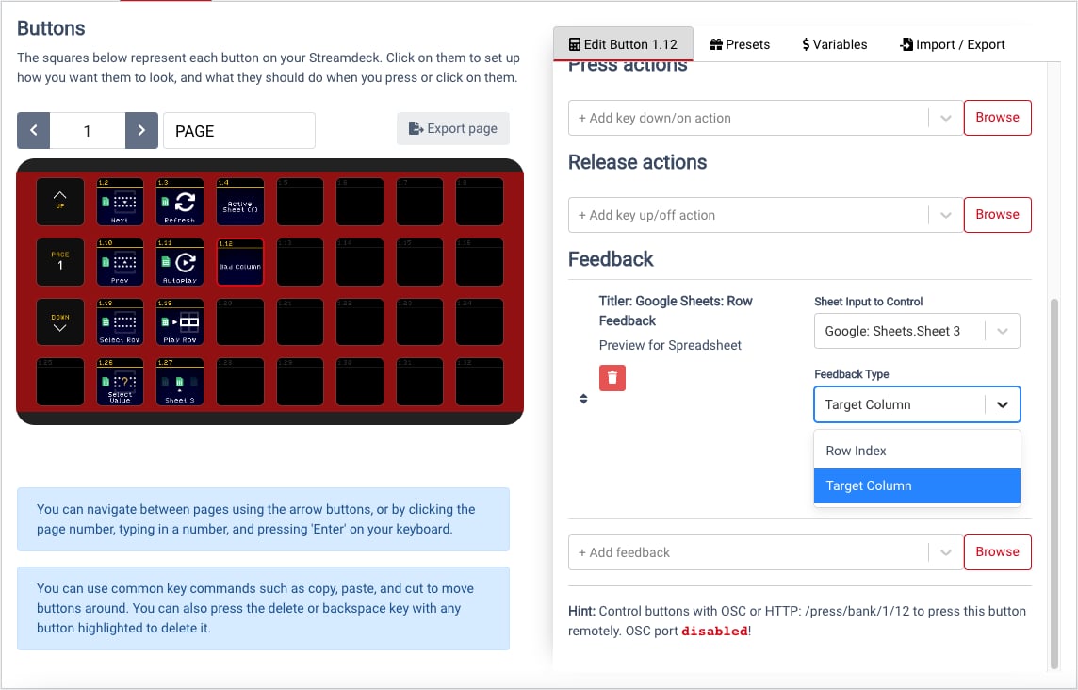Go to next page with right chevron
The height and width of the screenshot is (690, 1078).
tap(141, 131)
